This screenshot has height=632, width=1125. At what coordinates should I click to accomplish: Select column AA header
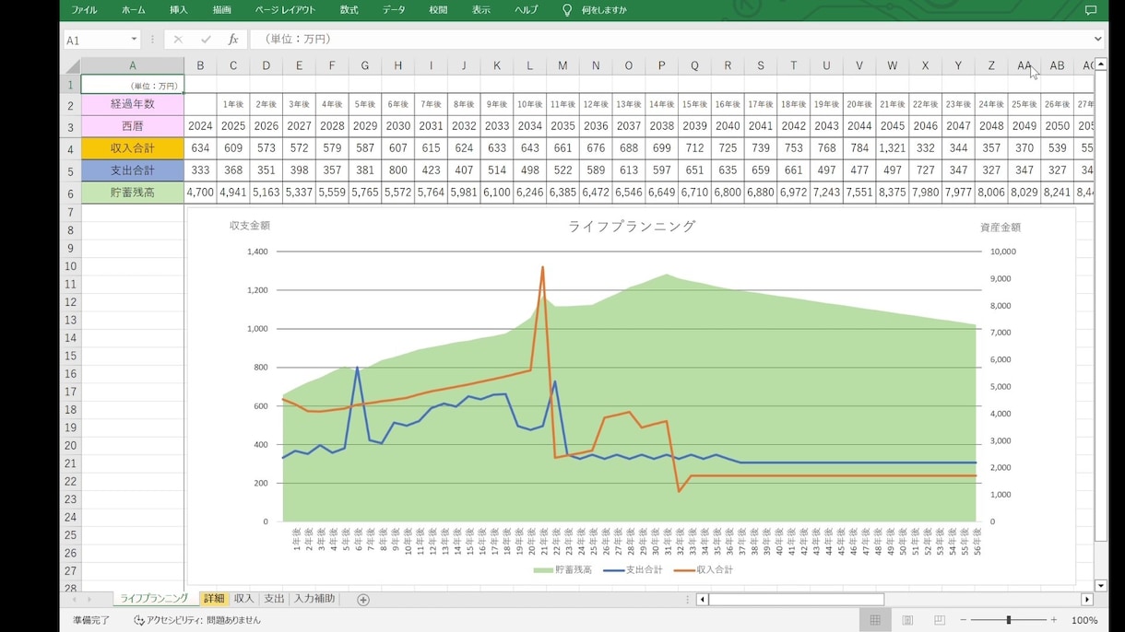1024,66
